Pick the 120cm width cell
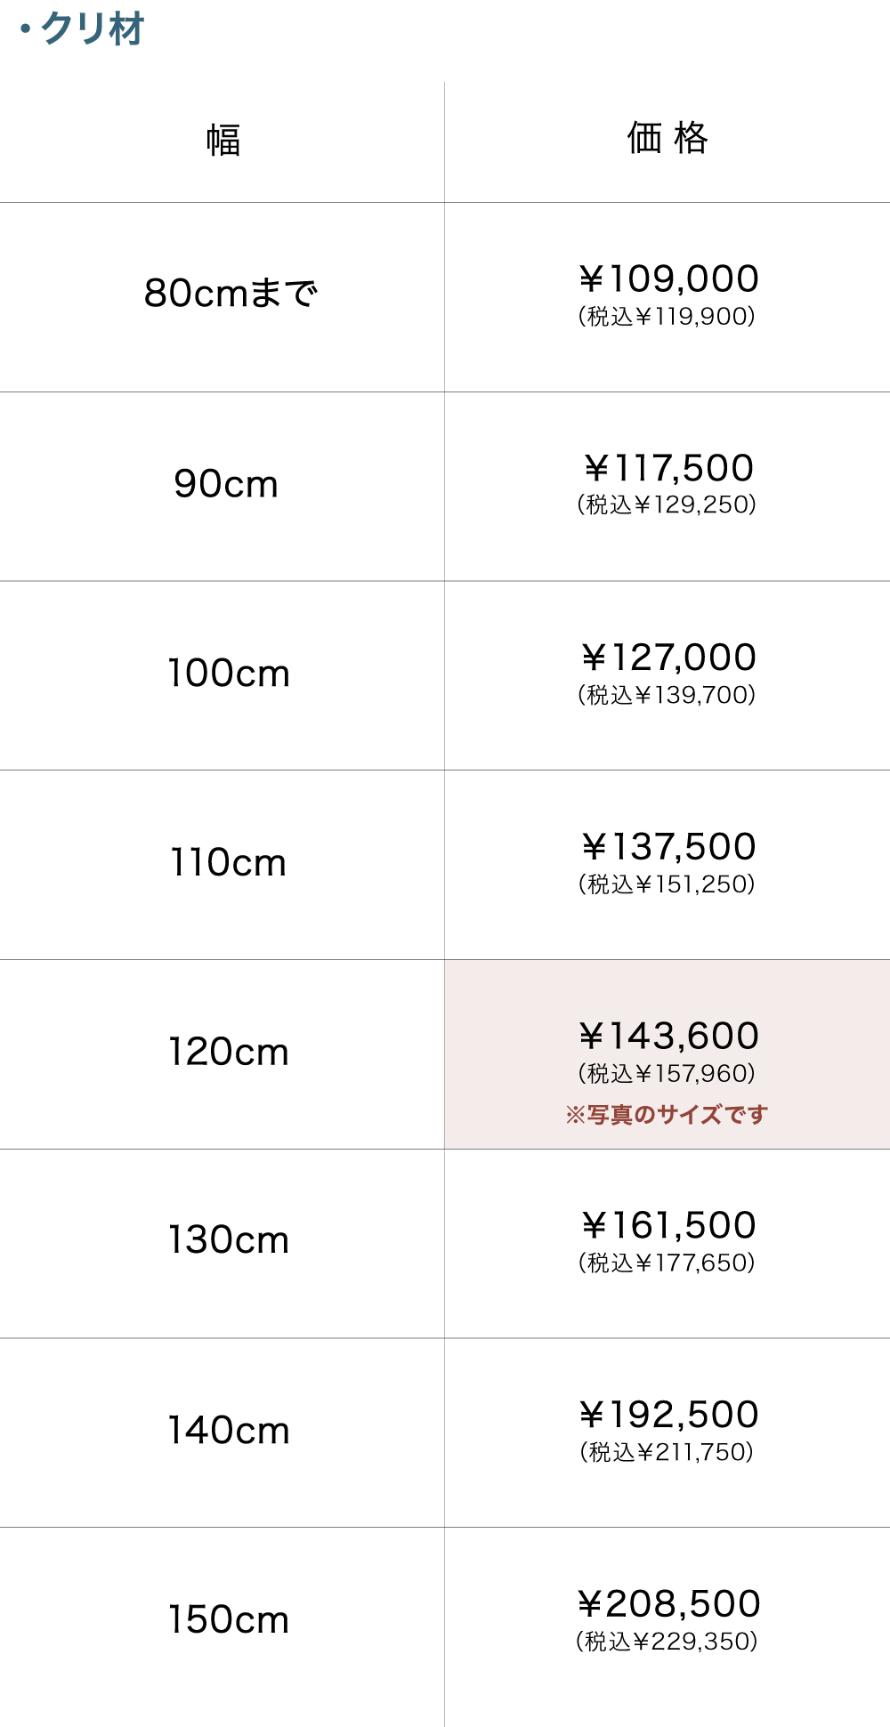 tap(229, 1052)
